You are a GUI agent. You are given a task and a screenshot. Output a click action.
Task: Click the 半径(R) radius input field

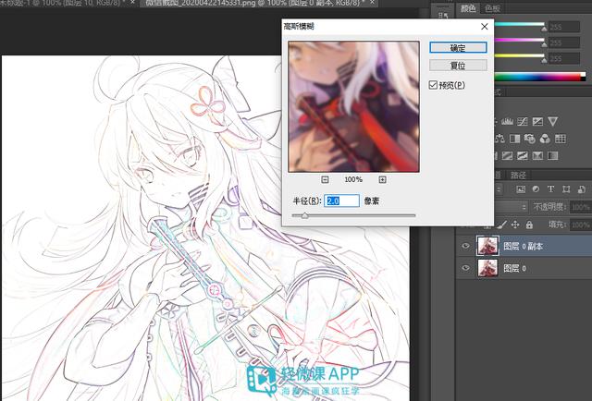coord(341,200)
